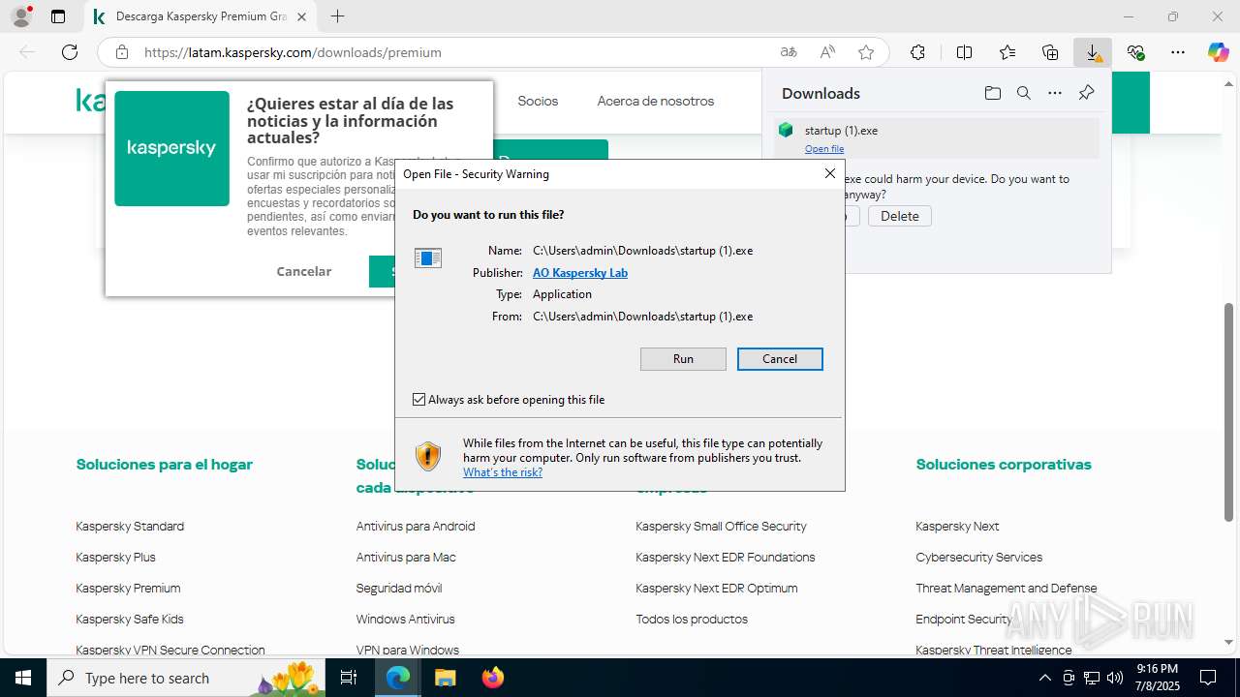Open the notification center icon
Viewport: 1240px width, 697px height.
point(1208,678)
